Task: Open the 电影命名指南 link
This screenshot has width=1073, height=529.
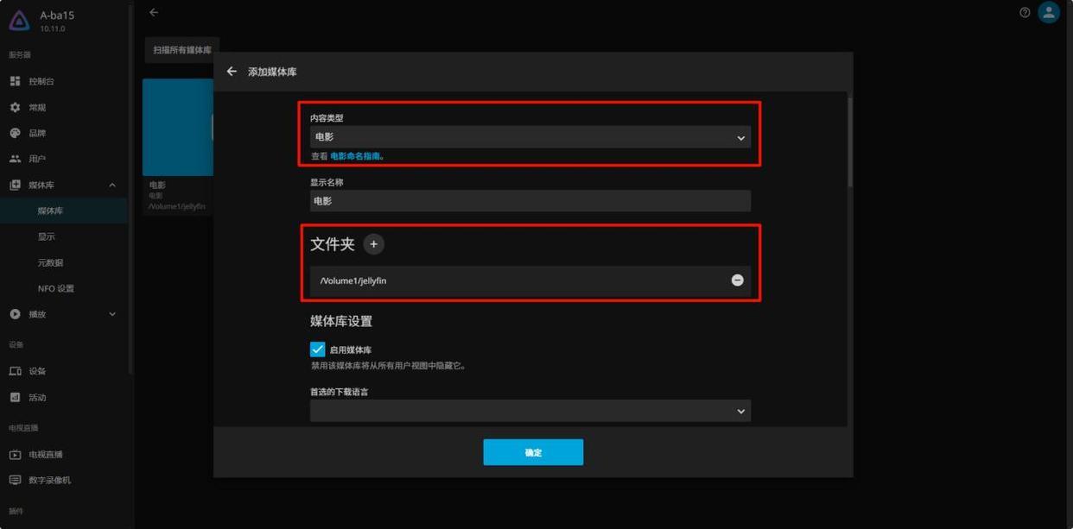Action: pyautogui.click(x=355, y=156)
